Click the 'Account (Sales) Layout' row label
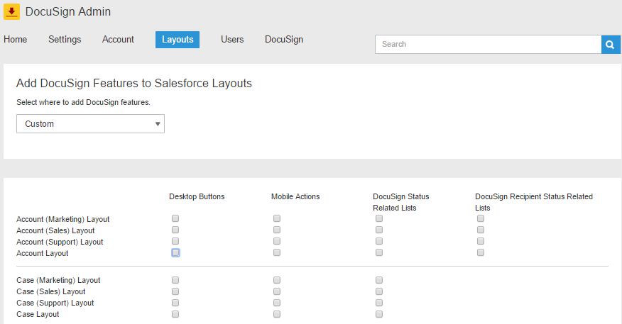This screenshot has height=324, width=622. coord(55,230)
